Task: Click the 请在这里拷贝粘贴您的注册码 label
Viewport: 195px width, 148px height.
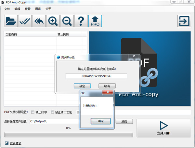Action: (97, 69)
